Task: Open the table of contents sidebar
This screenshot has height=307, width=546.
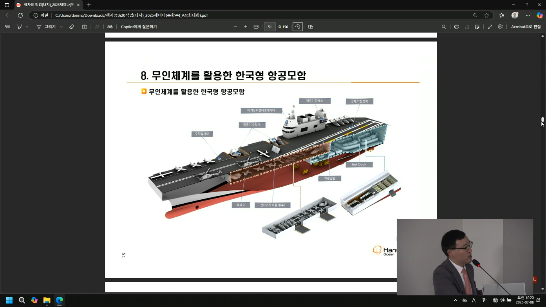Action: (7, 27)
